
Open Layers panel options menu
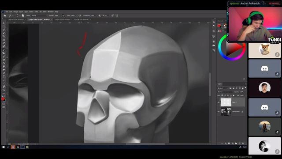tap(246, 84)
